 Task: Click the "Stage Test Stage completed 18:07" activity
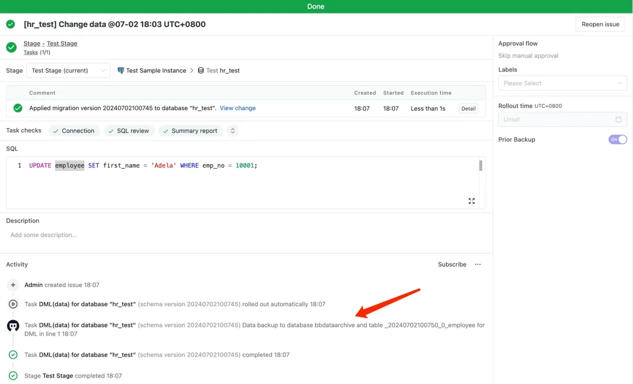[x=73, y=376]
